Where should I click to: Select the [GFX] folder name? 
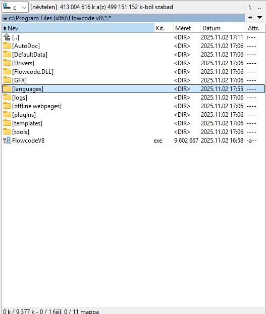coord(19,80)
